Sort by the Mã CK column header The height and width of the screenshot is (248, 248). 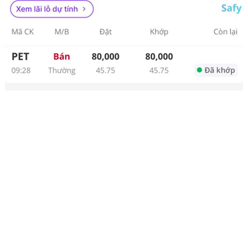coord(23,32)
